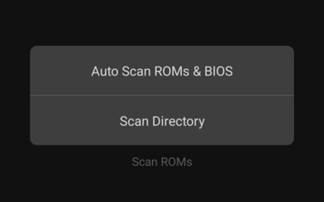Choose to scan a specific directory
This screenshot has height=202, width=324.
point(162,121)
